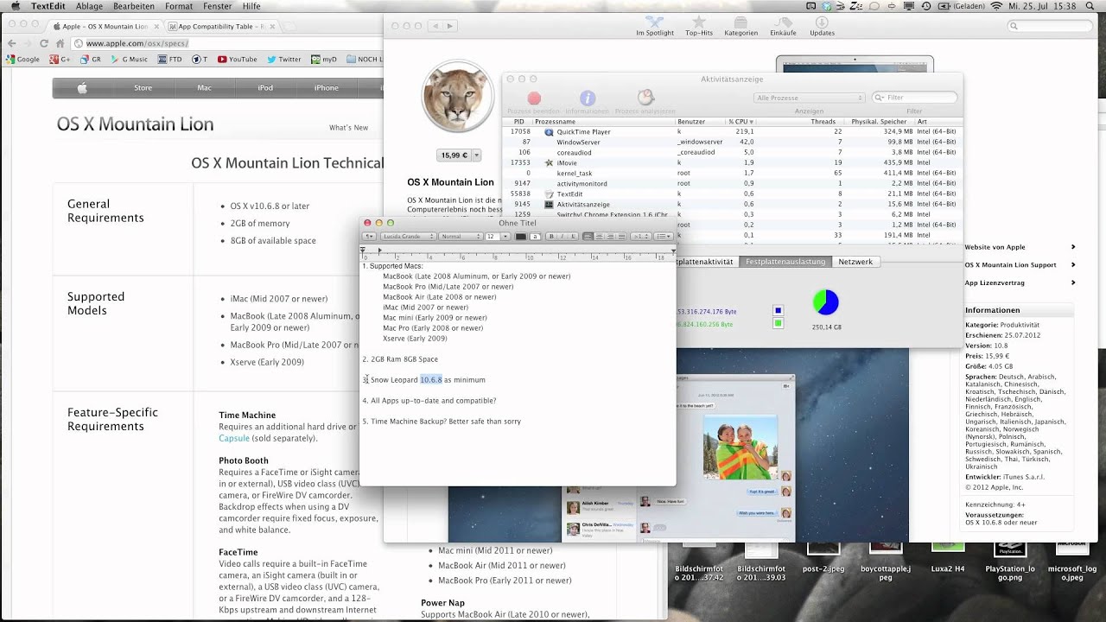Align text right in TextEdit
The width and height of the screenshot is (1106, 622).
pos(610,237)
